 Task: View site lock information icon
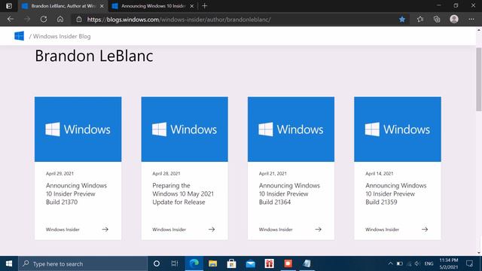click(79, 20)
